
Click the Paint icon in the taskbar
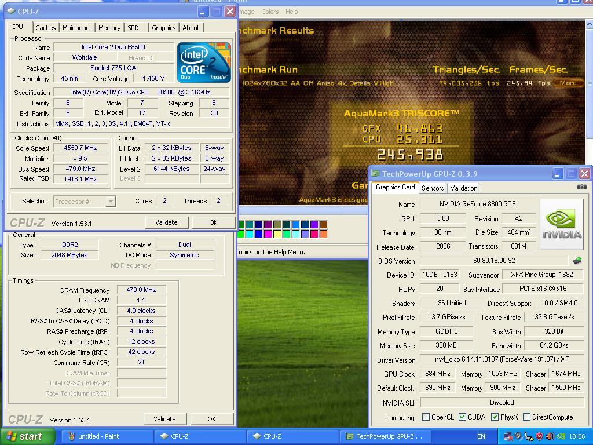click(71, 436)
